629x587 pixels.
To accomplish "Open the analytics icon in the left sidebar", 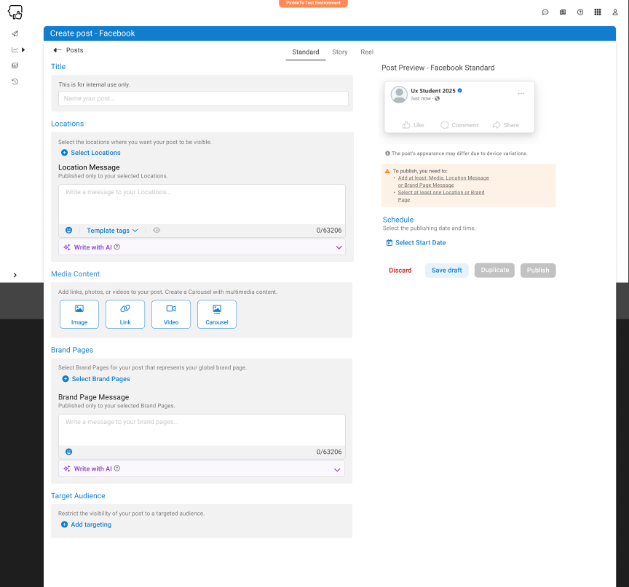I will pos(15,49).
